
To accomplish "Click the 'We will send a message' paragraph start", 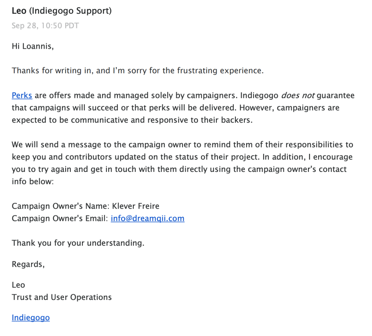I will [48, 145].
